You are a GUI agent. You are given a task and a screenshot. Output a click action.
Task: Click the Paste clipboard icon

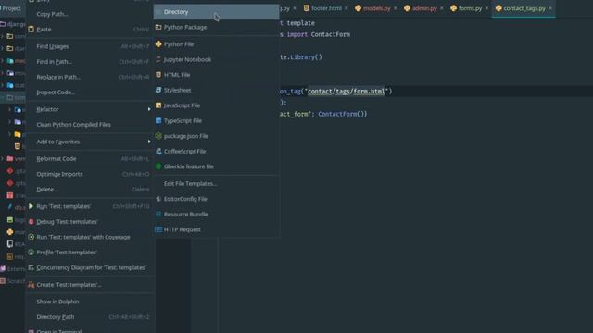pyautogui.click(x=31, y=29)
